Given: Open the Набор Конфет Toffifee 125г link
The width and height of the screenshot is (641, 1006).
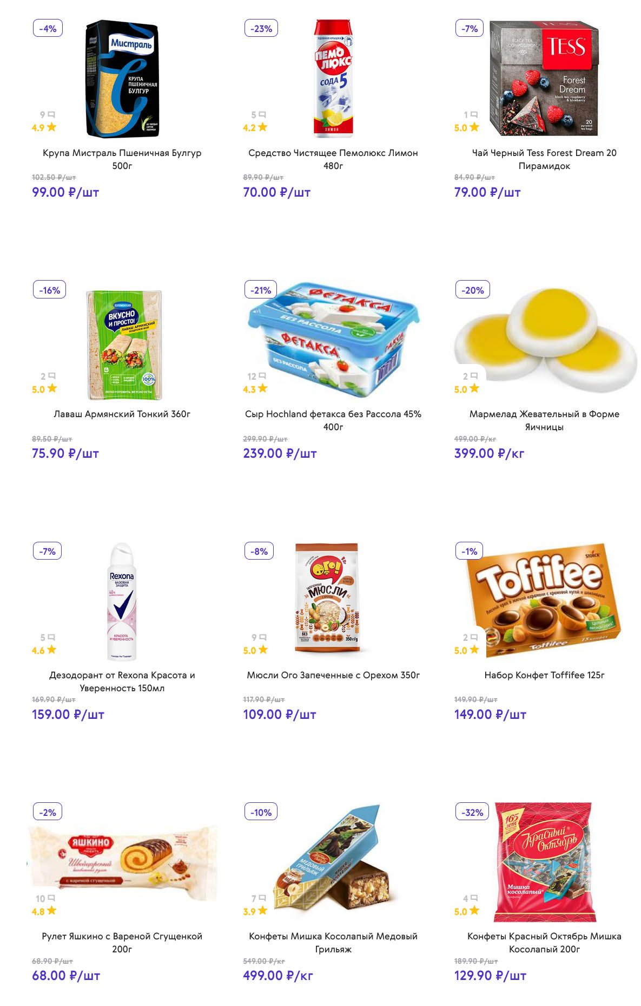Looking at the screenshot, I should click(544, 675).
